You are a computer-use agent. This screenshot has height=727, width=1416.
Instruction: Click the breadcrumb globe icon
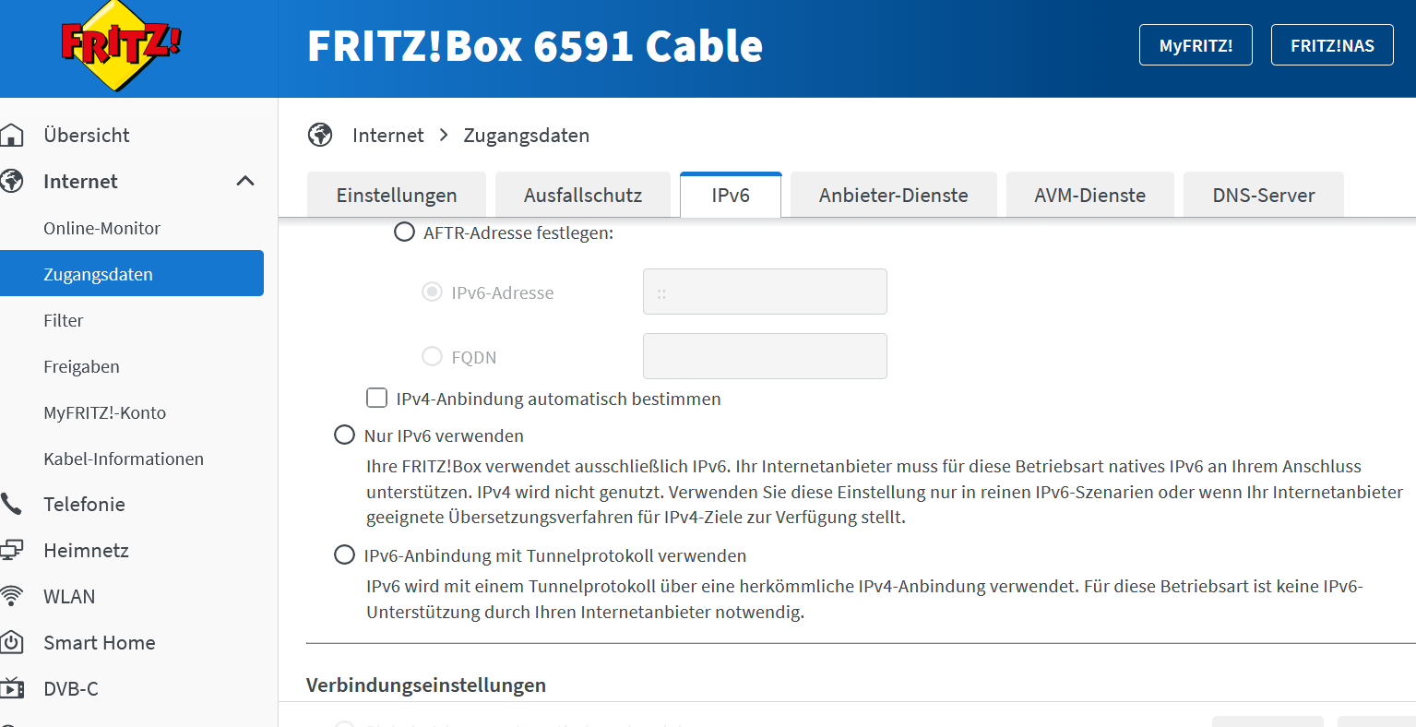pos(320,136)
